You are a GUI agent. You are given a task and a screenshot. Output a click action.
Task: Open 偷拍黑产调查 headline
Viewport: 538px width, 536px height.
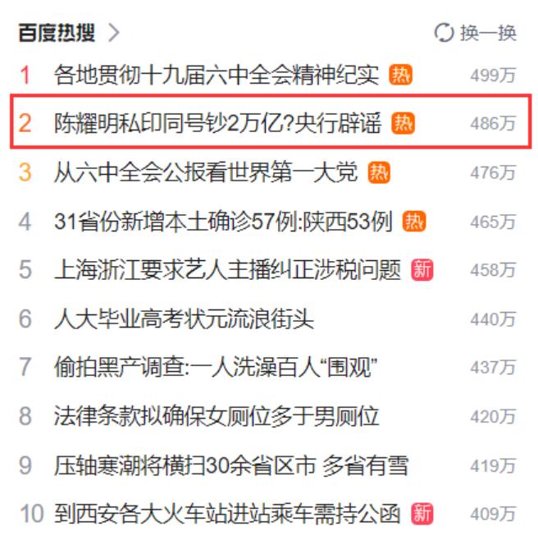pos(216,367)
